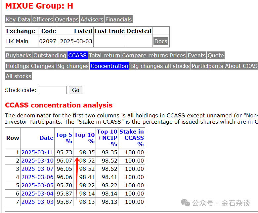Click the MIXUE Group: H heading
Image resolution: width=258 pixels, height=213 pixels.
click(39, 6)
